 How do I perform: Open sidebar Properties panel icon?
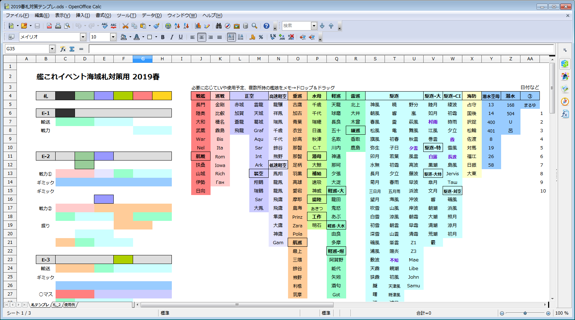tap(565, 64)
